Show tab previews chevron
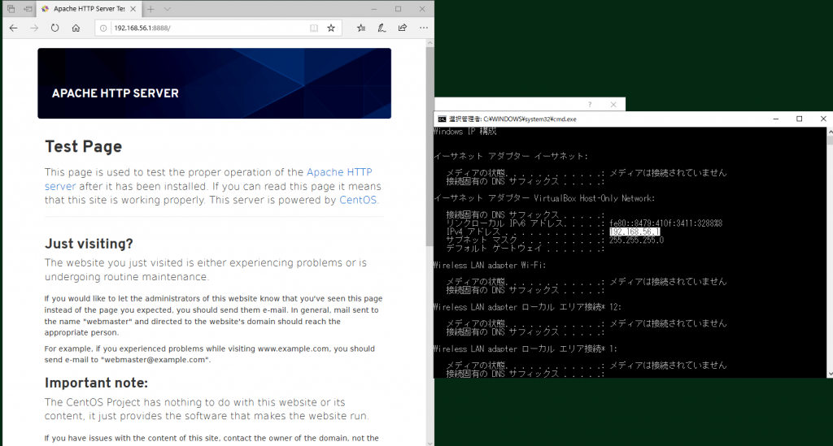This screenshot has height=446, width=833. (168, 9)
